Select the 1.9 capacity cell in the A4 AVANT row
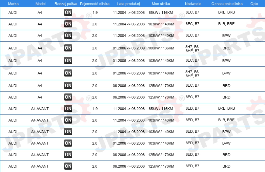Image resolution: width=265 pixels, height=172 pixels. tap(95, 109)
